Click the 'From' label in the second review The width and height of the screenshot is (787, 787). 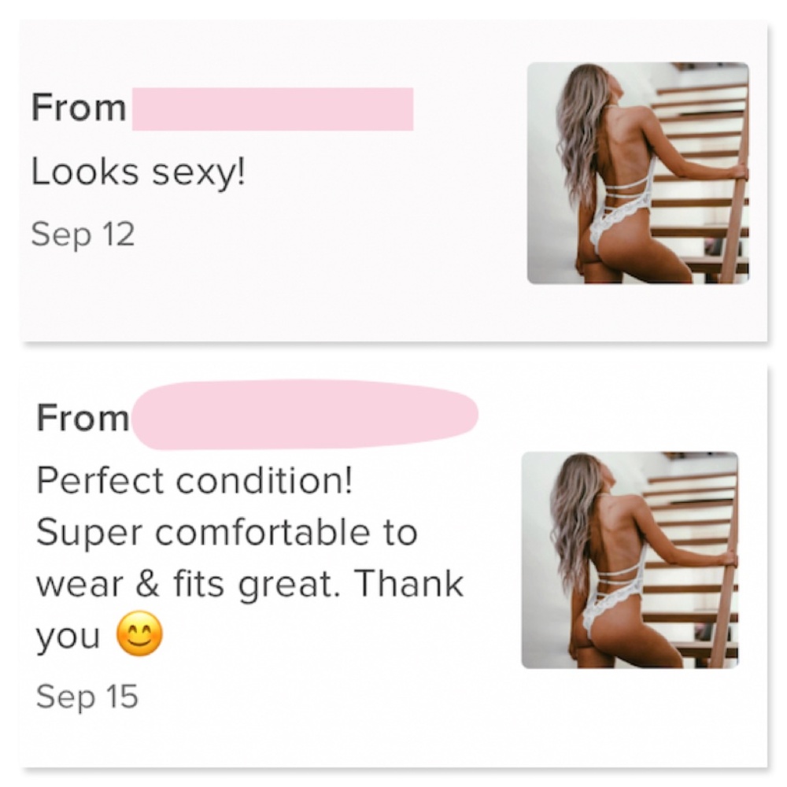[83, 418]
